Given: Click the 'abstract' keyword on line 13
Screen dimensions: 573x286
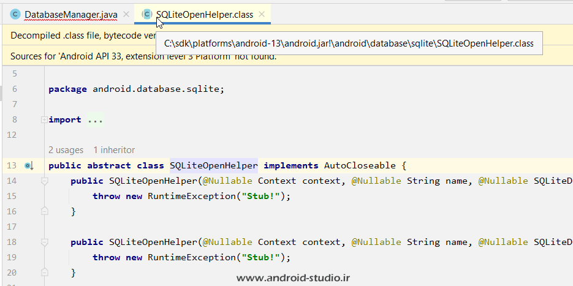Looking at the screenshot, I should 109,166.
